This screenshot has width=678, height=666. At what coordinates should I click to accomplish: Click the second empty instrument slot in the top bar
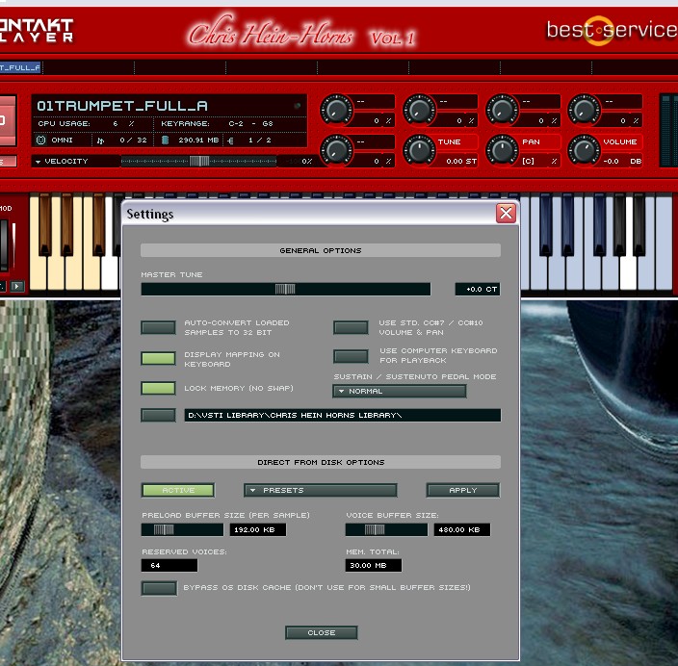coord(180,67)
